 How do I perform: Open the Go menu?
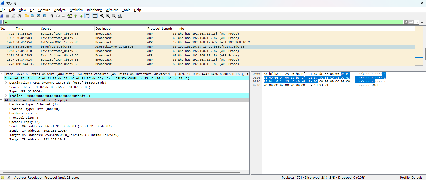(x=32, y=10)
